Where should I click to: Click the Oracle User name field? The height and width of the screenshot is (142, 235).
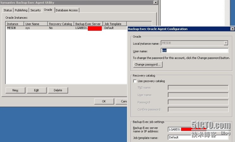(194, 50)
